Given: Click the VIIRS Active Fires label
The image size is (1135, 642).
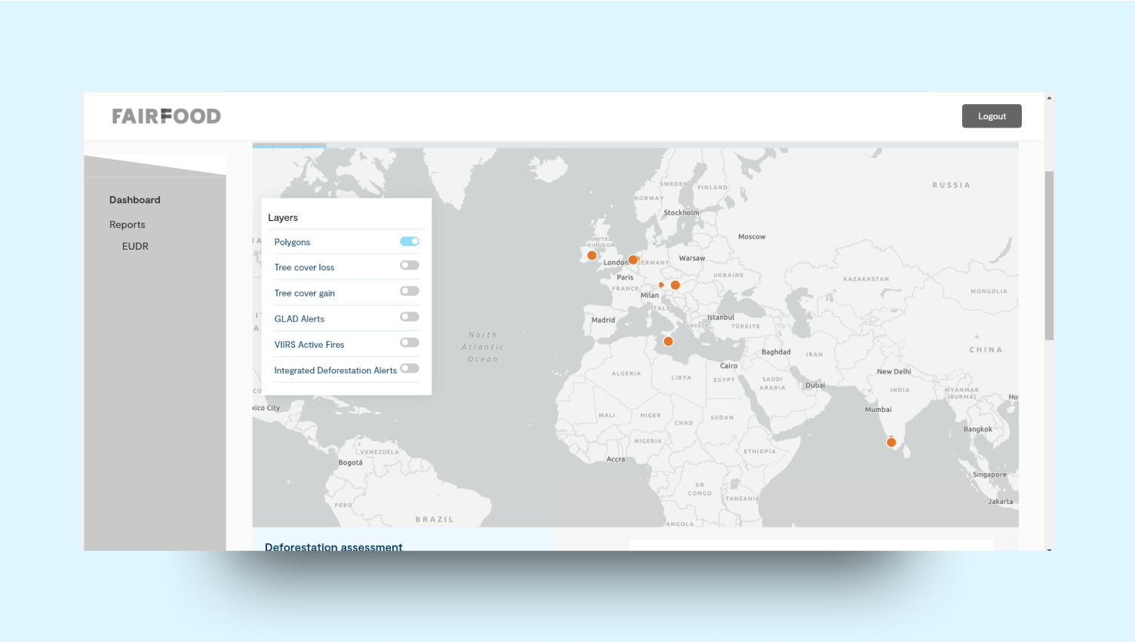Looking at the screenshot, I should [309, 345].
